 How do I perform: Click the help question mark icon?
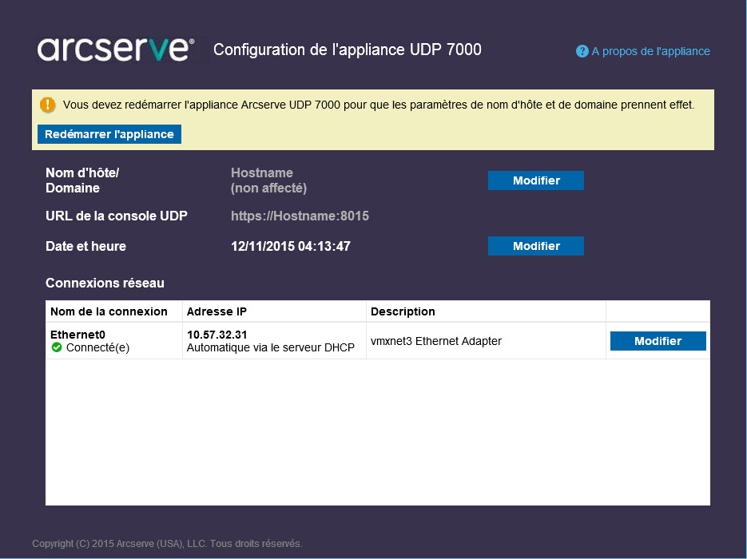pos(582,51)
